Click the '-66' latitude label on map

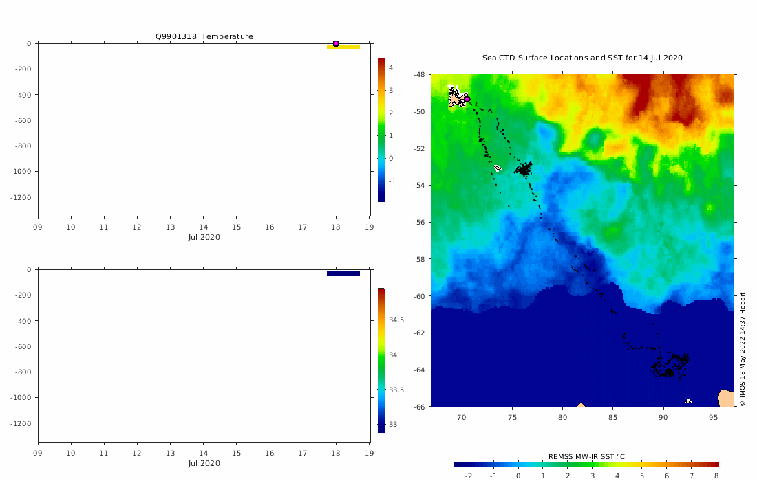(x=420, y=407)
